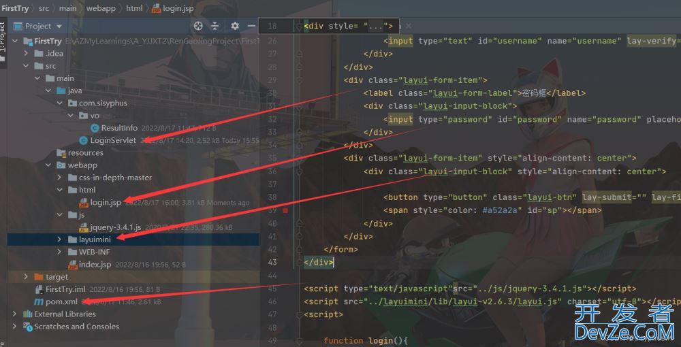Collapse the com.sisyphus package arrow

(59, 103)
